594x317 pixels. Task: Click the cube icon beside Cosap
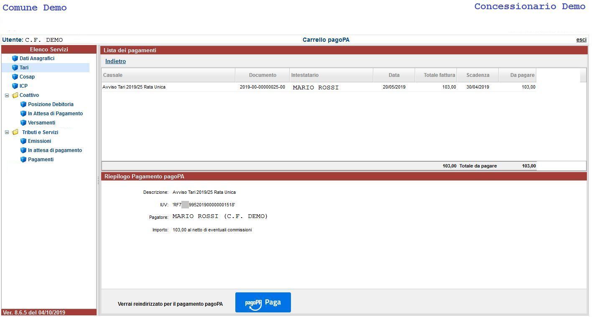tap(15, 77)
